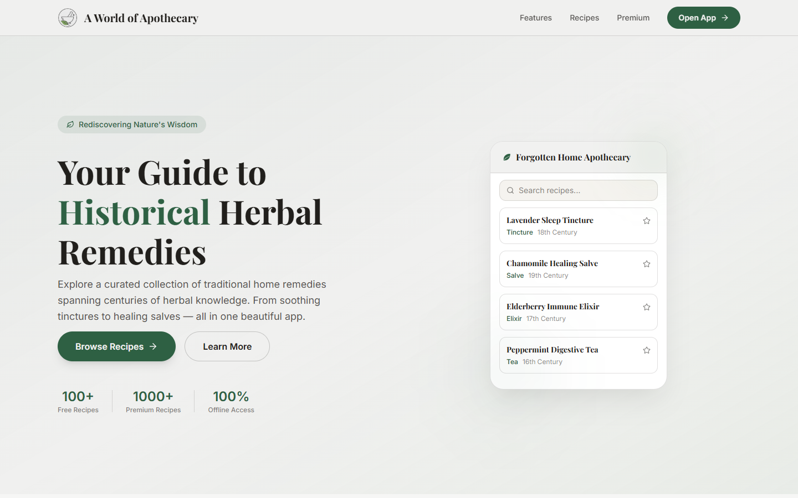This screenshot has width=798, height=498.
Task: Click the Rediscovering Nature's Wisdom badge text
Action: coord(138,124)
